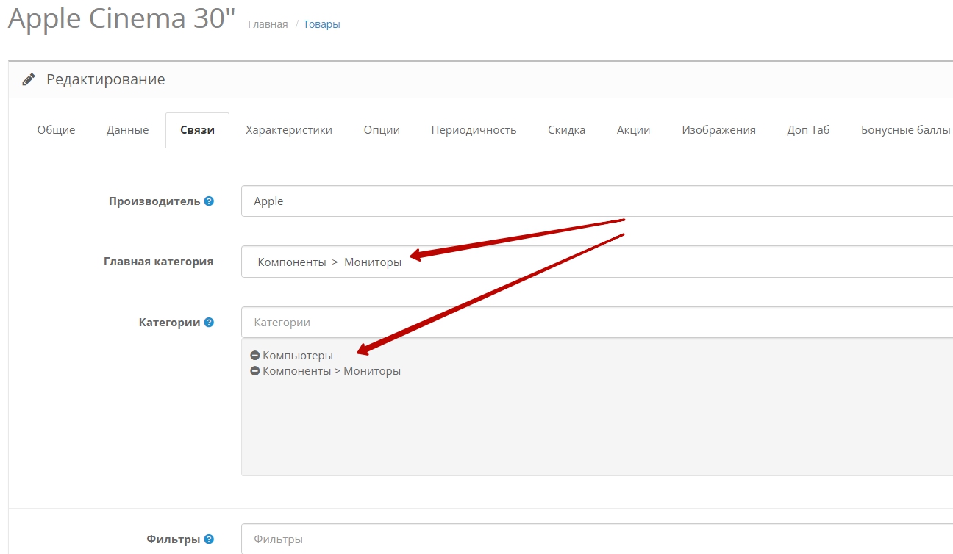Click the Категории autocomplete input
Image resolution: width=953 pixels, height=554 pixels.
tap(597, 323)
